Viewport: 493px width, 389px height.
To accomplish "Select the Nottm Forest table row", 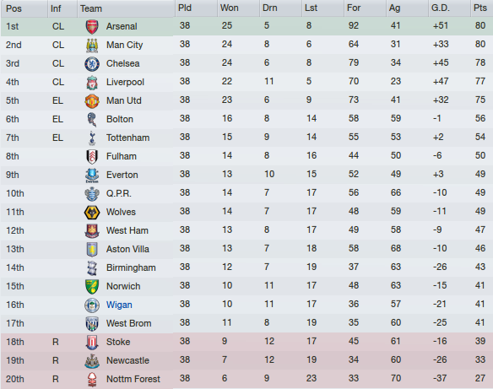I will tap(246, 379).
